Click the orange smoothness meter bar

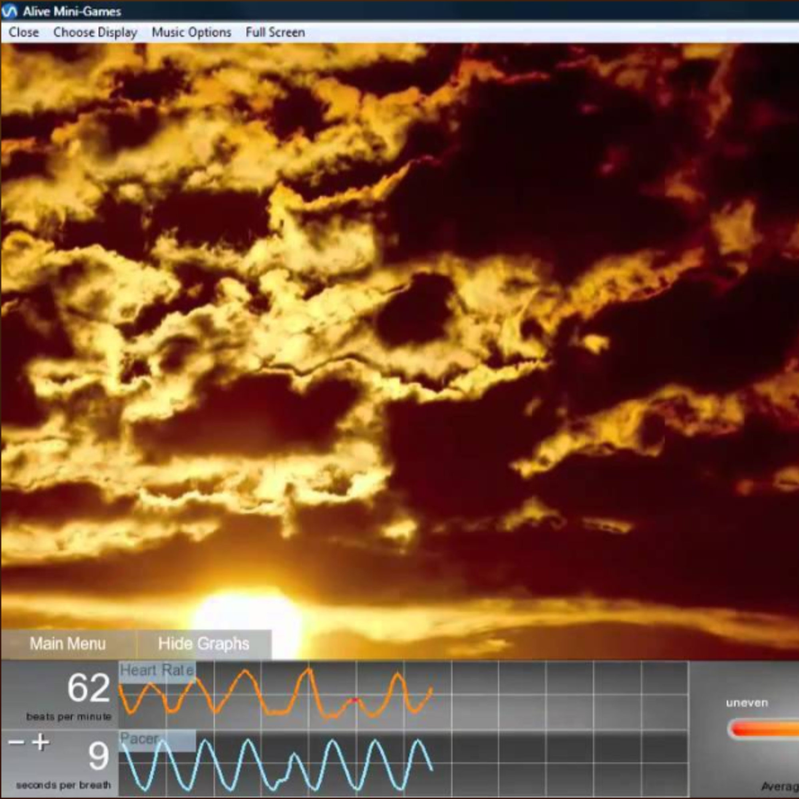click(x=763, y=729)
